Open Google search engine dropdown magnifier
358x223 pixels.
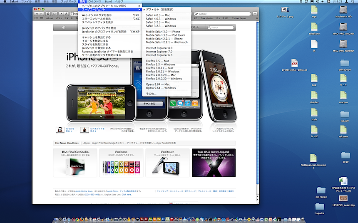[196, 14]
